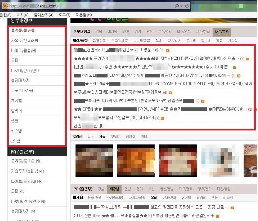This screenshot has width=258, height=221.
Task: Choose the 비강남 tab in PR section
Action: [x=113, y=189]
